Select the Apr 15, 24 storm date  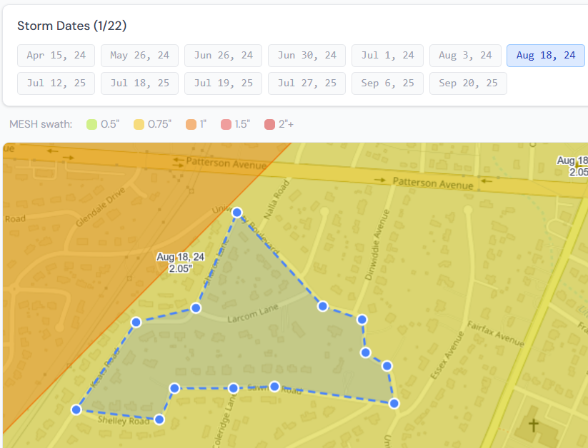[56, 55]
